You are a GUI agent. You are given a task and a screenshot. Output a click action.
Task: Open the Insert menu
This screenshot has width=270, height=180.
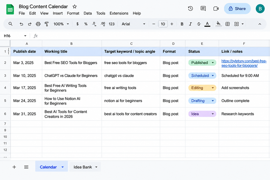coord(58,13)
